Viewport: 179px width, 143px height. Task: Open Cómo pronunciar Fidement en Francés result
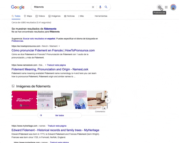pos(53,50)
